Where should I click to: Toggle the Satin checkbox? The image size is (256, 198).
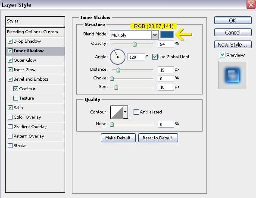(10, 107)
